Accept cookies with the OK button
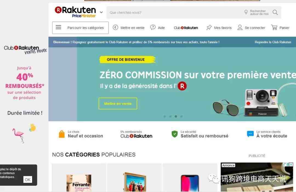Image resolution: width=296 pixels, height=192 pixels. pos(28,180)
